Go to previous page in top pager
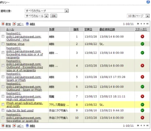 [141, 24]
